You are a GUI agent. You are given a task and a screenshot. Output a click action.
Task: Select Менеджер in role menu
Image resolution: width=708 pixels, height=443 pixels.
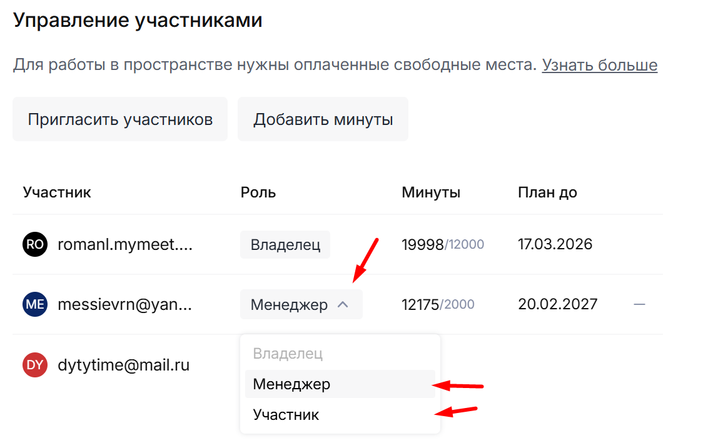click(x=291, y=384)
